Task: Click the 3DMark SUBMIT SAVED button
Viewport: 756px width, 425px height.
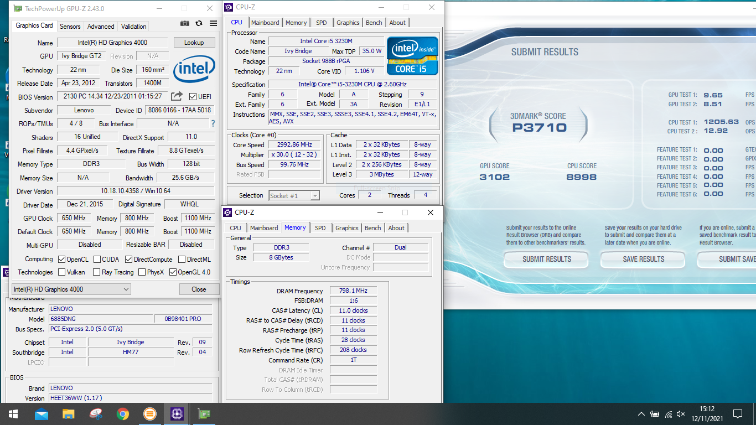Action: pos(727,260)
